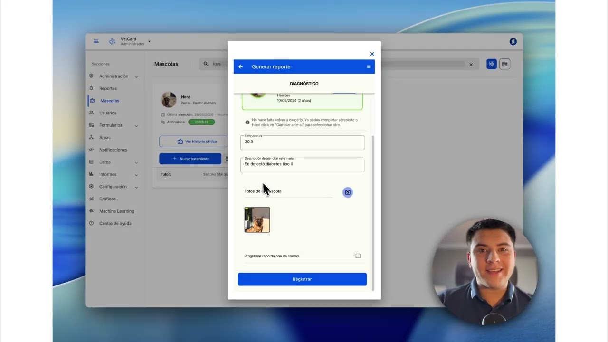Clear the Mascotas search with the X

(x=471, y=65)
